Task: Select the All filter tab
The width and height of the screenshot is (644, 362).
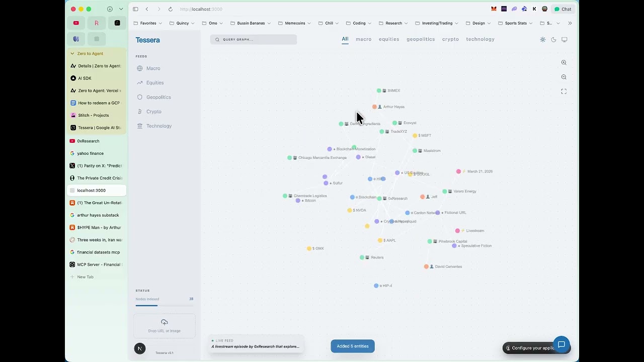Action: (345, 39)
